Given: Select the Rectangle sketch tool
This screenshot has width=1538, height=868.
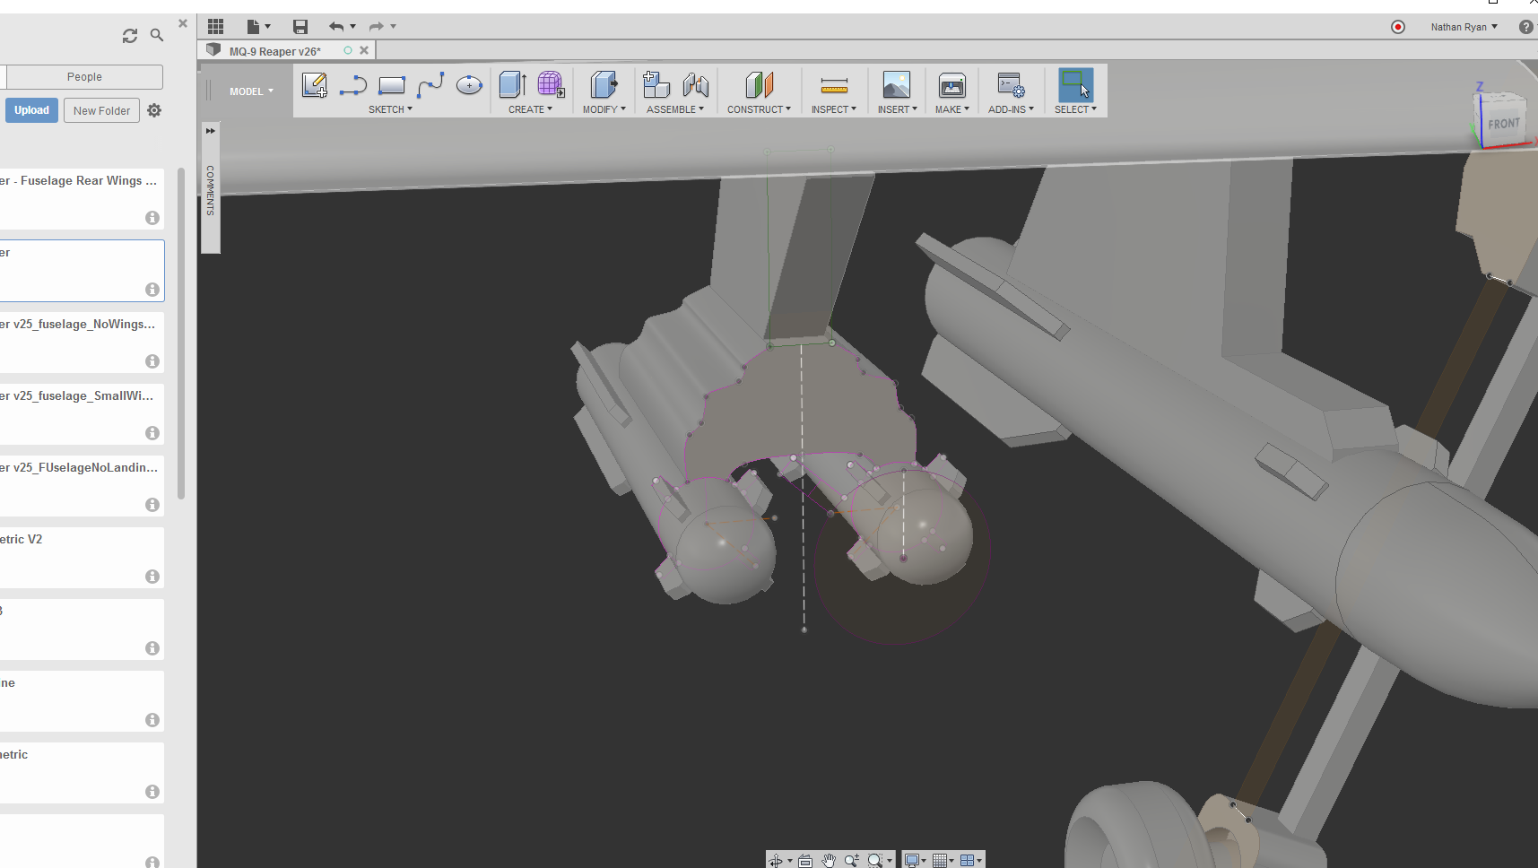Looking at the screenshot, I should (392, 86).
